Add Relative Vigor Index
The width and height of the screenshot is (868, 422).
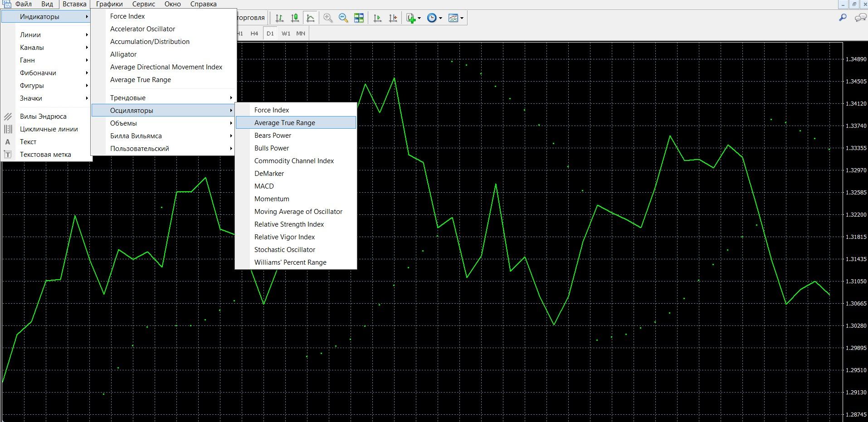tap(296, 237)
